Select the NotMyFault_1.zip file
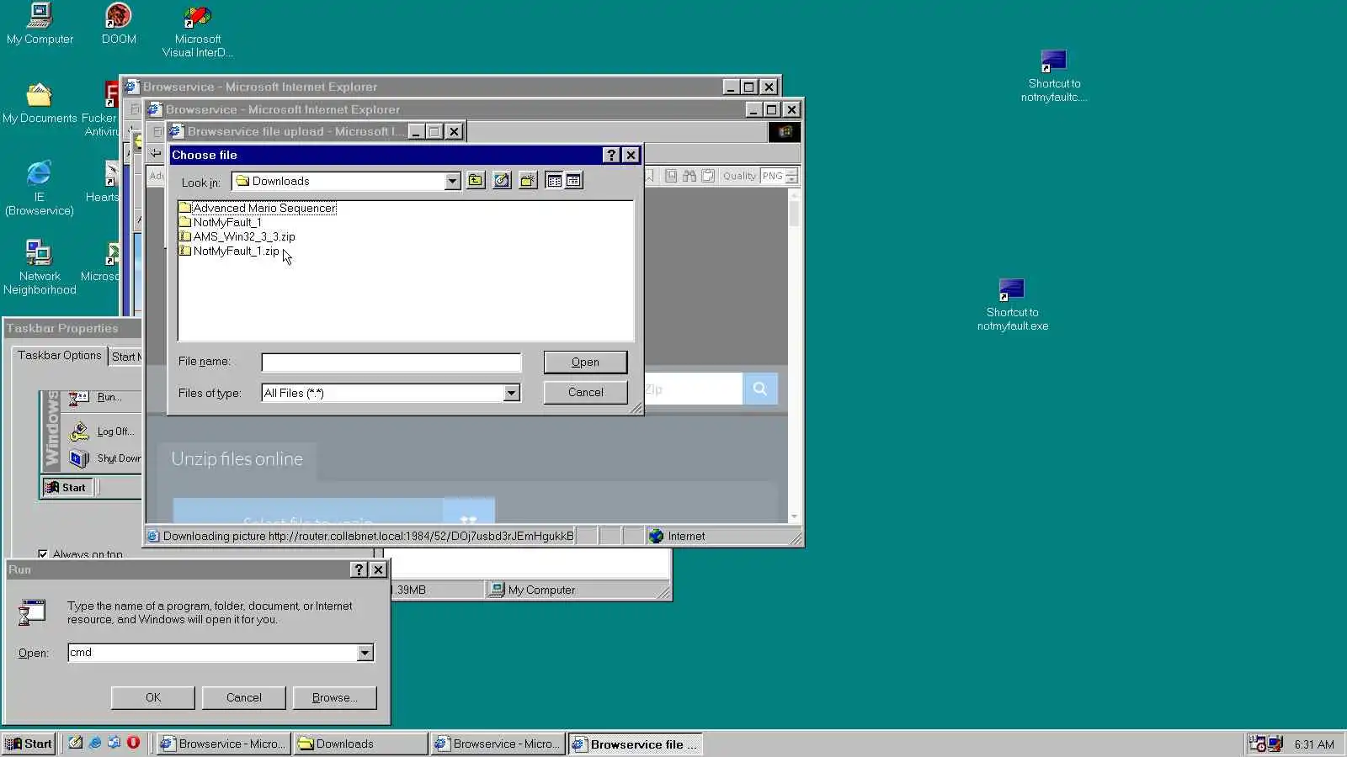Image resolution: width=1347 pixels, height=757 pixels. pyautogui.click(x=229, y=251)
